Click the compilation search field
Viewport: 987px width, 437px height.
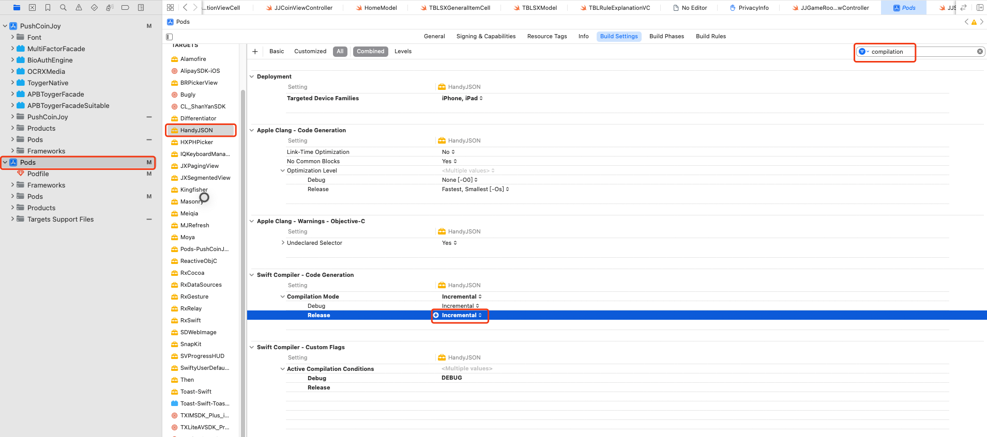[920, 52]
